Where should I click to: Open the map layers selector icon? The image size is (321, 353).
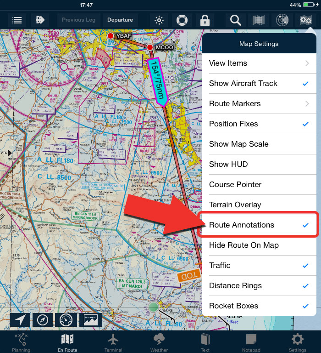click(259, 20)
